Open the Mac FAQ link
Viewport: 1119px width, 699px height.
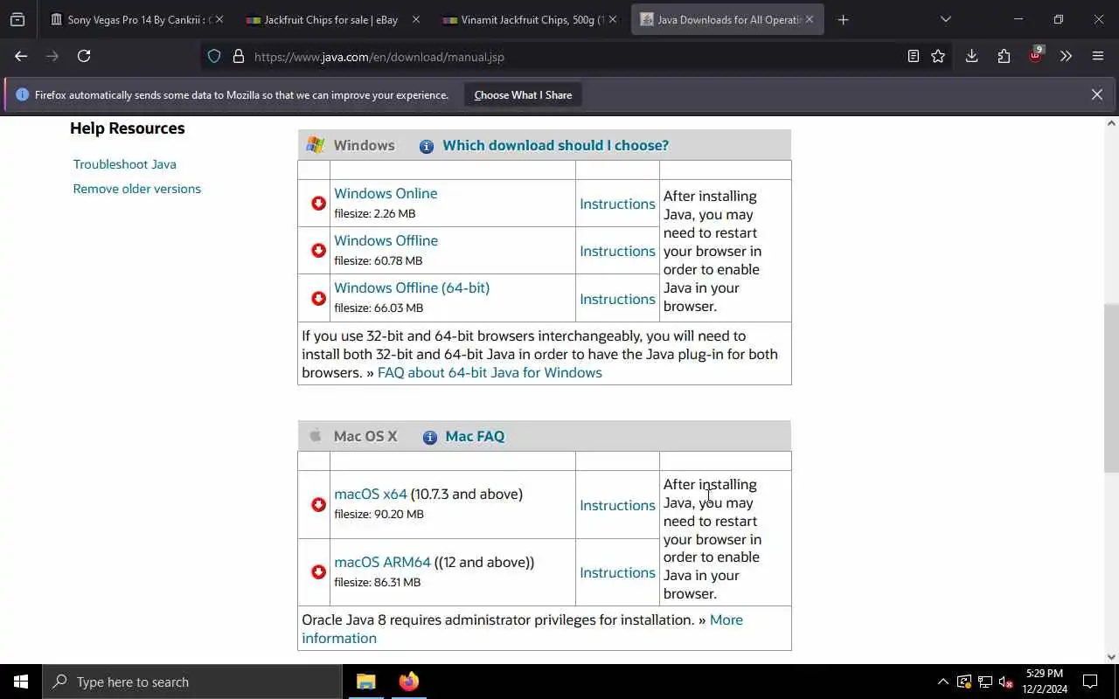475,437
